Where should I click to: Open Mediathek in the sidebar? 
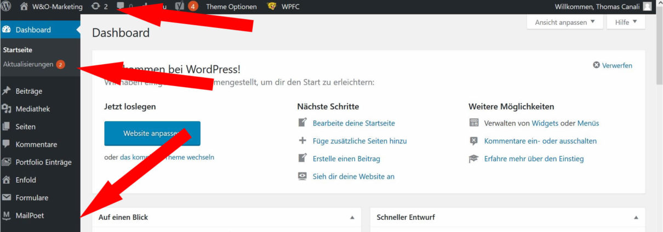(33, 109)
